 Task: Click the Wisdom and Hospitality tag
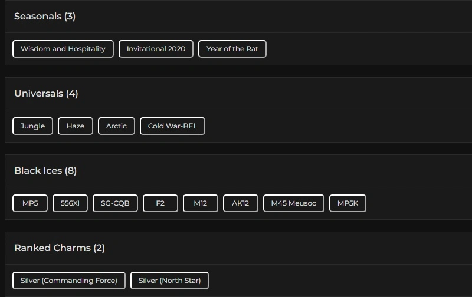pos(63,49)
